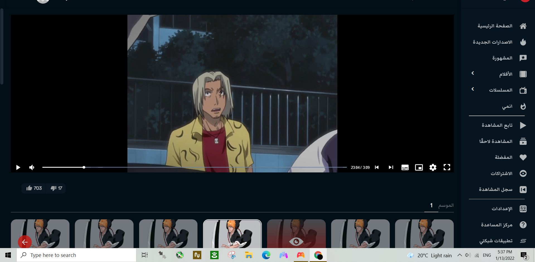Open the Windows Start menu

[x=8, y=255]
